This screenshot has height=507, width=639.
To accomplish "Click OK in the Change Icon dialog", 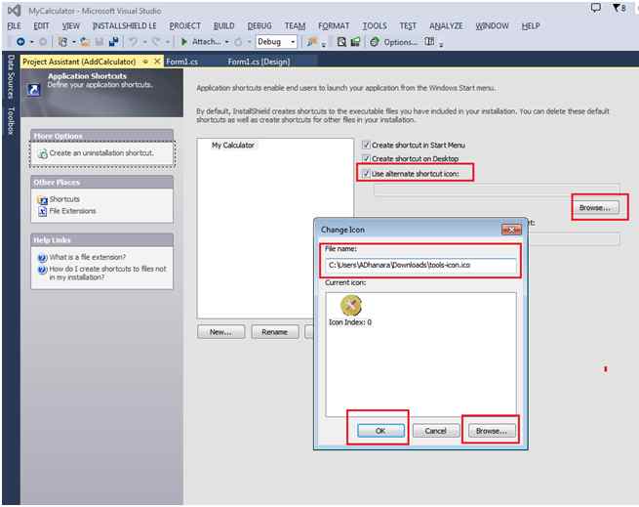I will tap(380, 431).
